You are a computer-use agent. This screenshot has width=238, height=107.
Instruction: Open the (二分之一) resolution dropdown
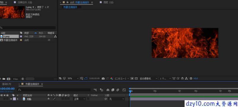[122, 79]
